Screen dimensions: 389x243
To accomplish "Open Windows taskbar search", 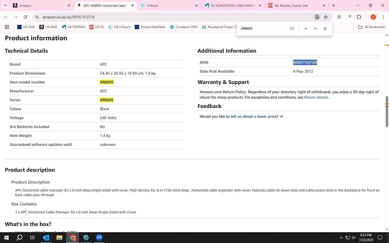I will click(19, 238).
